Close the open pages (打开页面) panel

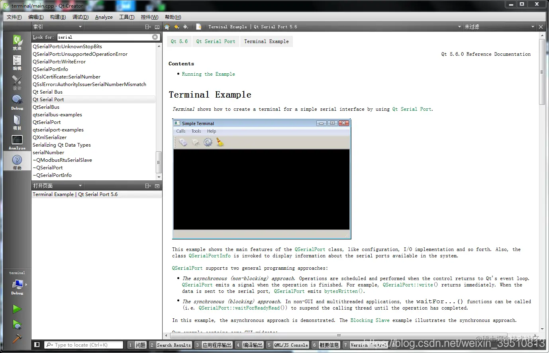tap(157, 186)
